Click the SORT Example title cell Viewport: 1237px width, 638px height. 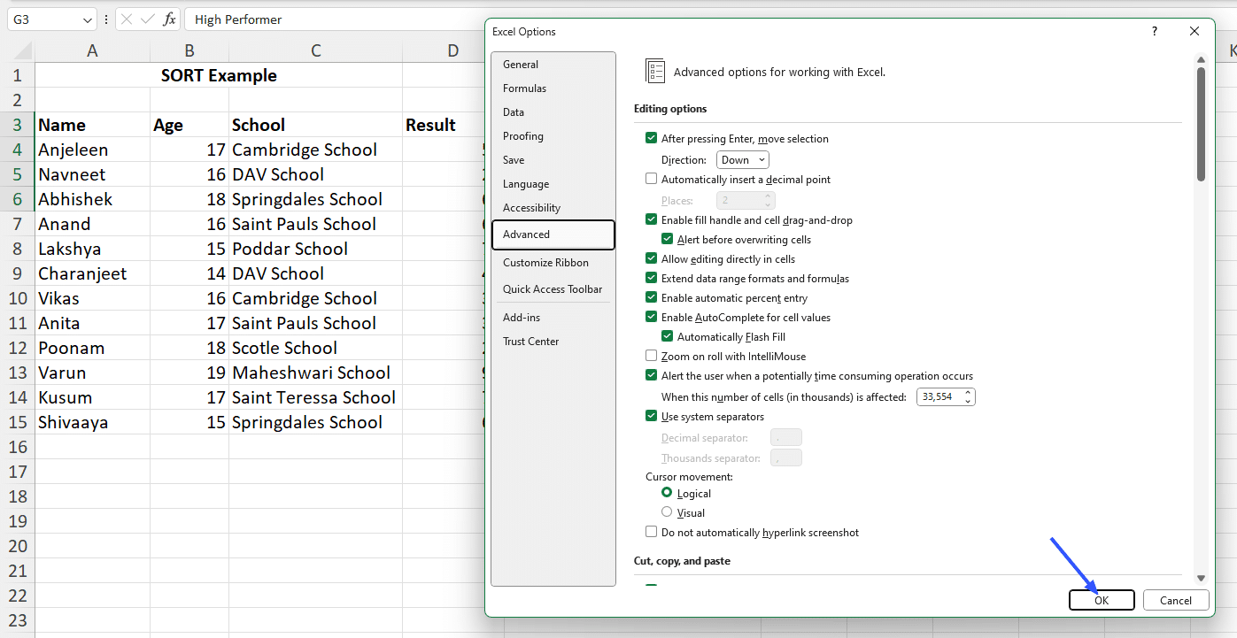pyautogui.click(x=219, y=75)
